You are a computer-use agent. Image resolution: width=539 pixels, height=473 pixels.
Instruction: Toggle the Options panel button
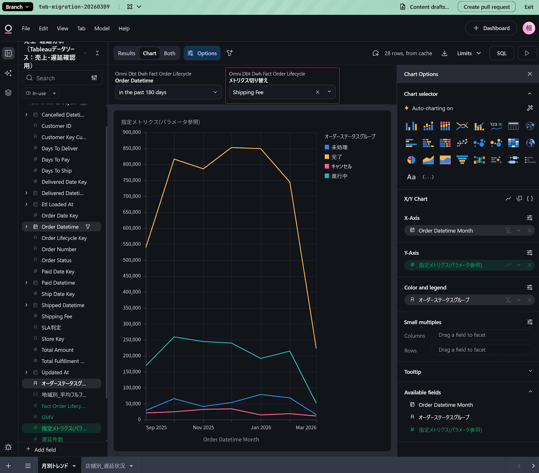click(202, 53)
